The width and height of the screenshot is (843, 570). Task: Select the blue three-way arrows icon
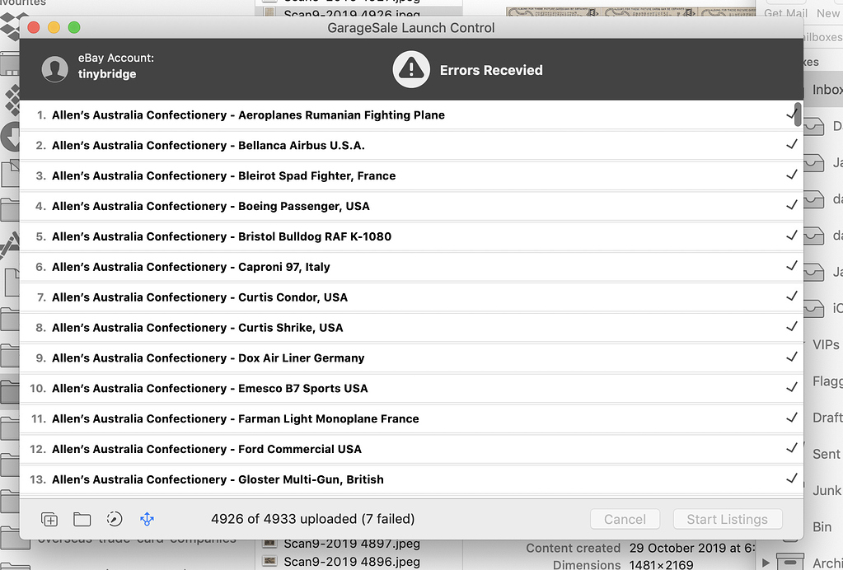tap(147, 519)
